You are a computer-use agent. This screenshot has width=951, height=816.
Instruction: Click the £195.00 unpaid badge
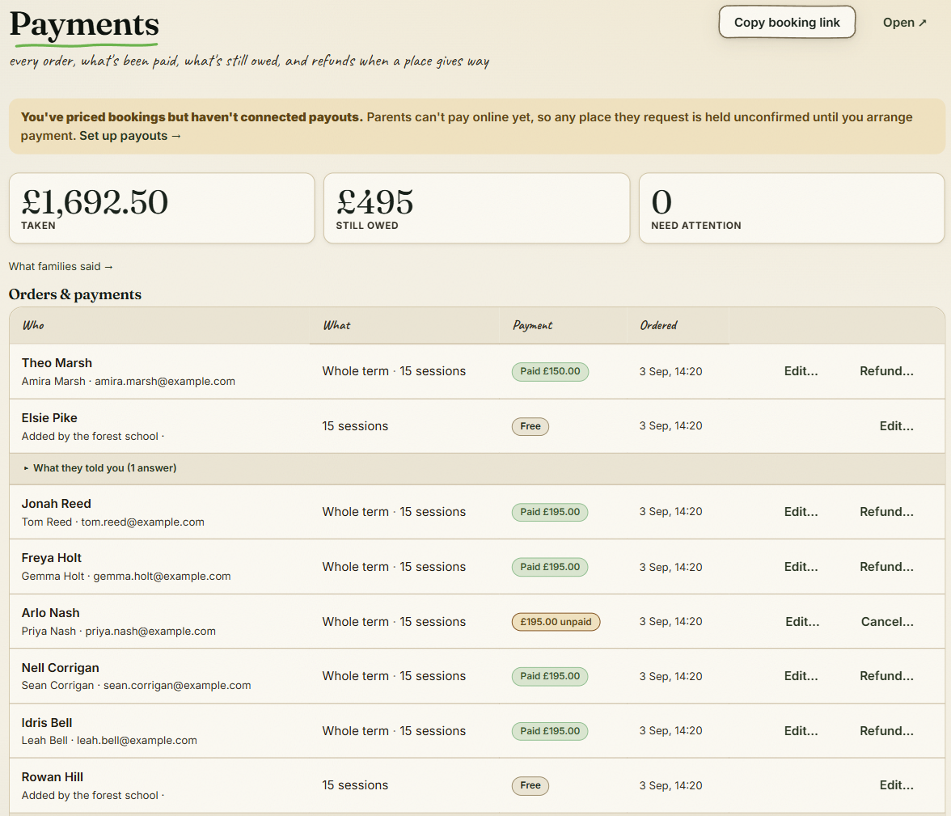tap(556, 622)
